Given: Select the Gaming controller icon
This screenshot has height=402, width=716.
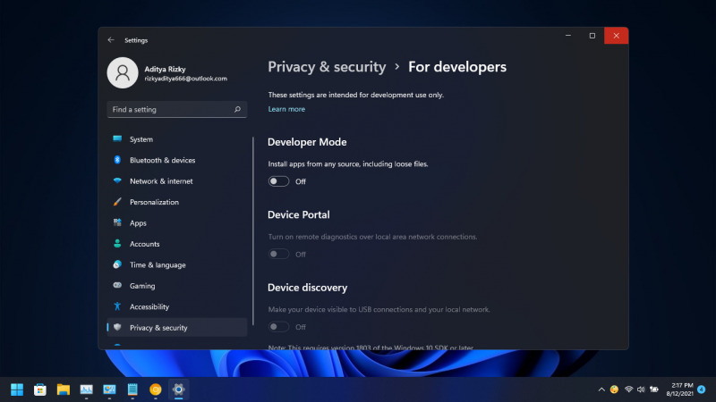Looking at the screenshot, I should [x=117, y=285].
